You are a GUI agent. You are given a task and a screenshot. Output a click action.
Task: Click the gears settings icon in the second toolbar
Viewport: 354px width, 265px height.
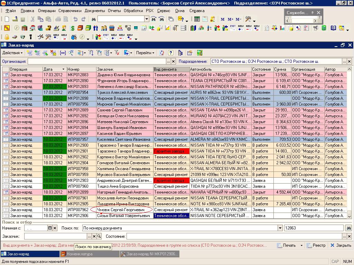click(128, 28)
